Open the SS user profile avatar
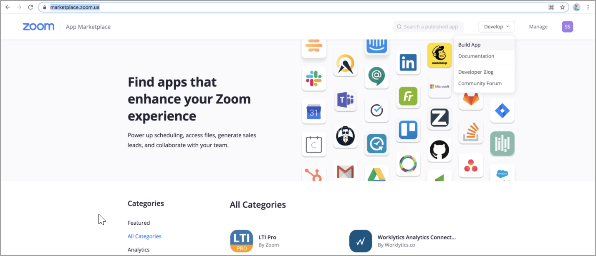The height and width of the screenshot is (256, 596). click(567, 27)
